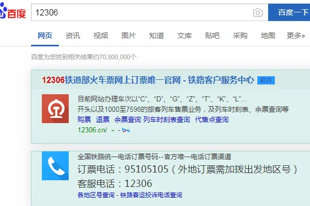This screenshot has width=310, height=206.
Task: Click the 购票 link
Action: [84, 119]
